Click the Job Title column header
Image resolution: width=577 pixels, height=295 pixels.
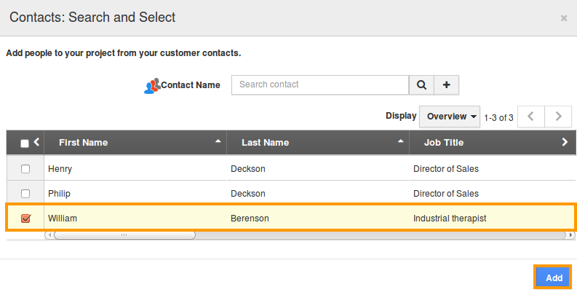[444, 143]
